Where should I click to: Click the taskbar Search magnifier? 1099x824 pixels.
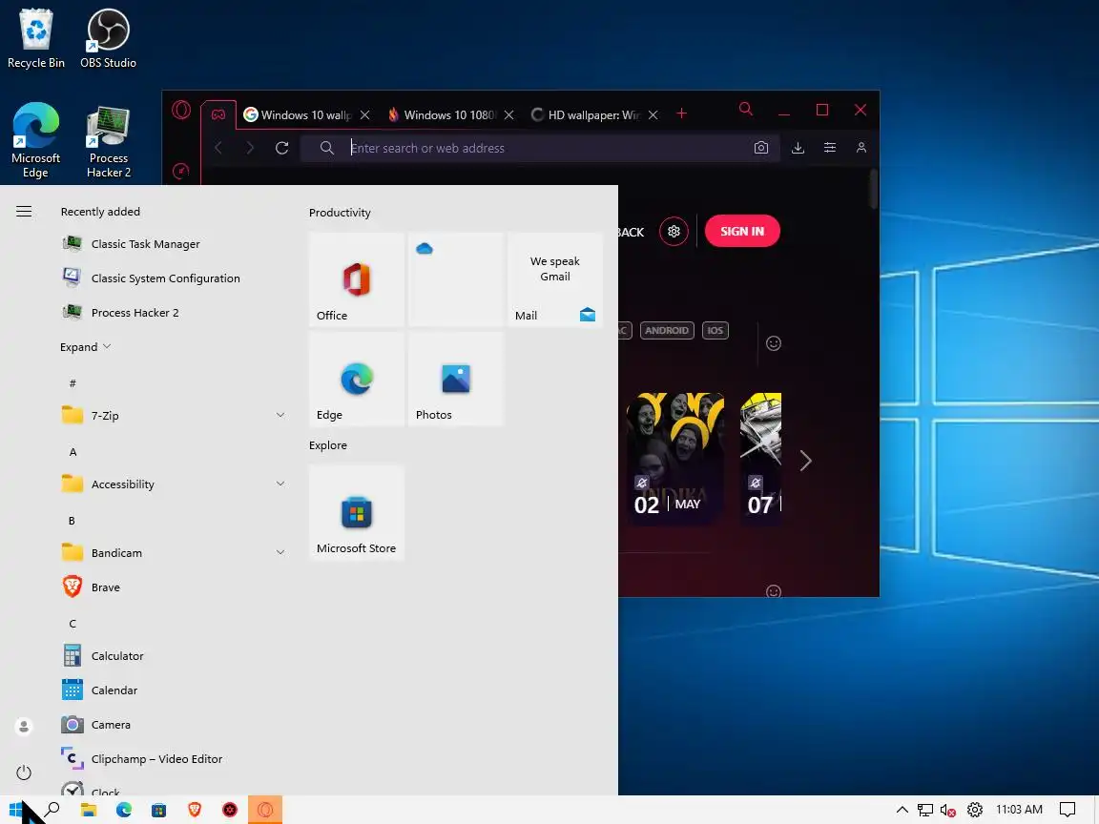point(52,810)
